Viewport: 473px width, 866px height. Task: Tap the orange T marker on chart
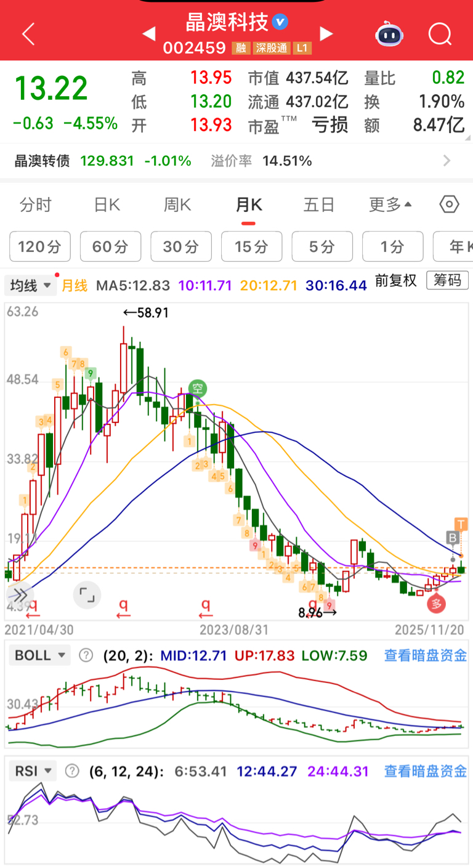(x=461, y=524)
